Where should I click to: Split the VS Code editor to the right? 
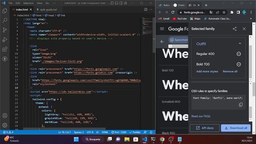(x=146, y=10)
